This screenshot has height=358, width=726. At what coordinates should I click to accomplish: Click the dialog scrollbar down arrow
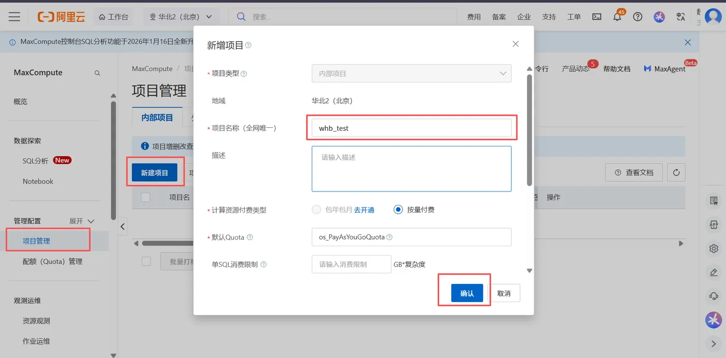point(529,270)
